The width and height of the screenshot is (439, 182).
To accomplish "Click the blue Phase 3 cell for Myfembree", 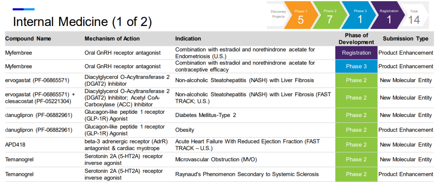I will 356,66.
